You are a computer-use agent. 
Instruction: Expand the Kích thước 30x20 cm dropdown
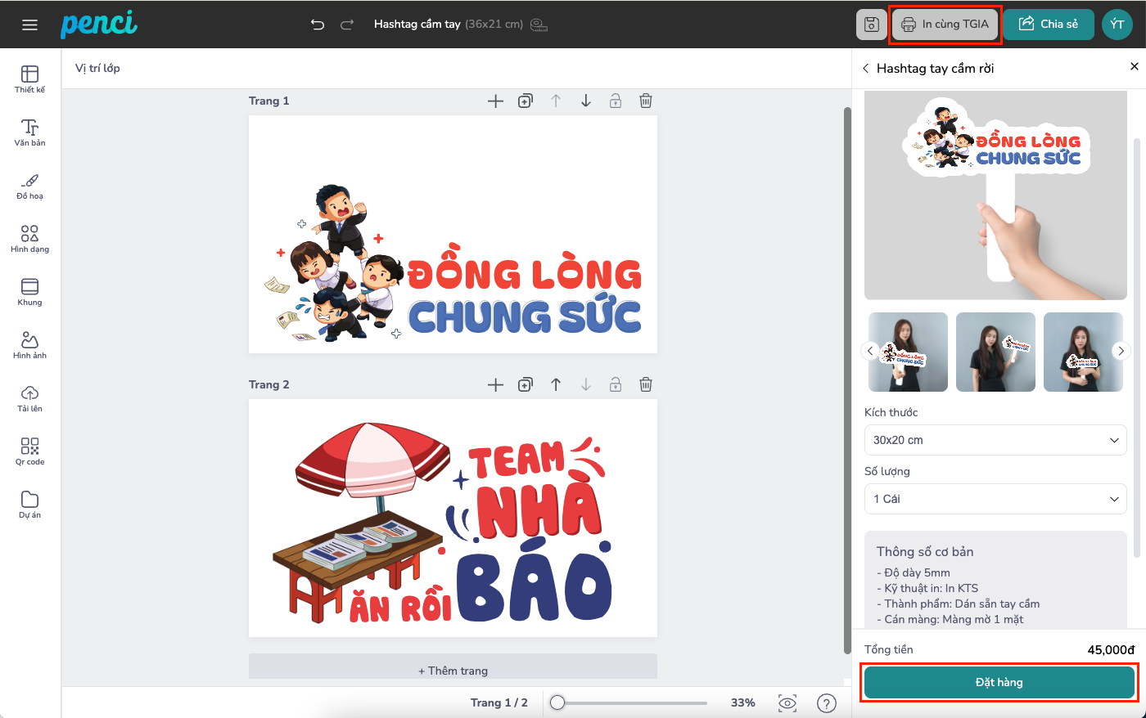pos(995,440)
